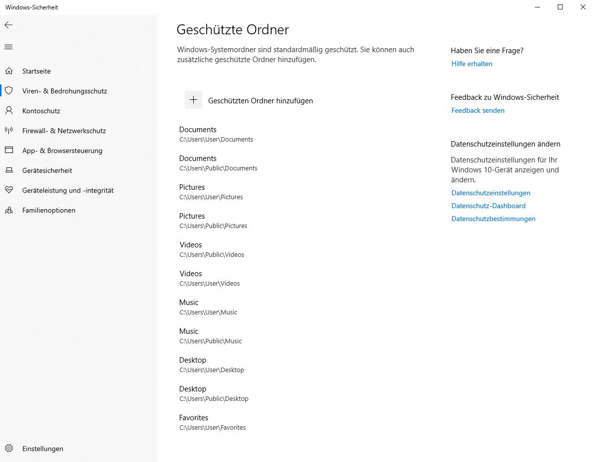The width and height of the screenshot is (592, 462).
Task: Open the Startseite menu item
Action: [x=36, y=71]
